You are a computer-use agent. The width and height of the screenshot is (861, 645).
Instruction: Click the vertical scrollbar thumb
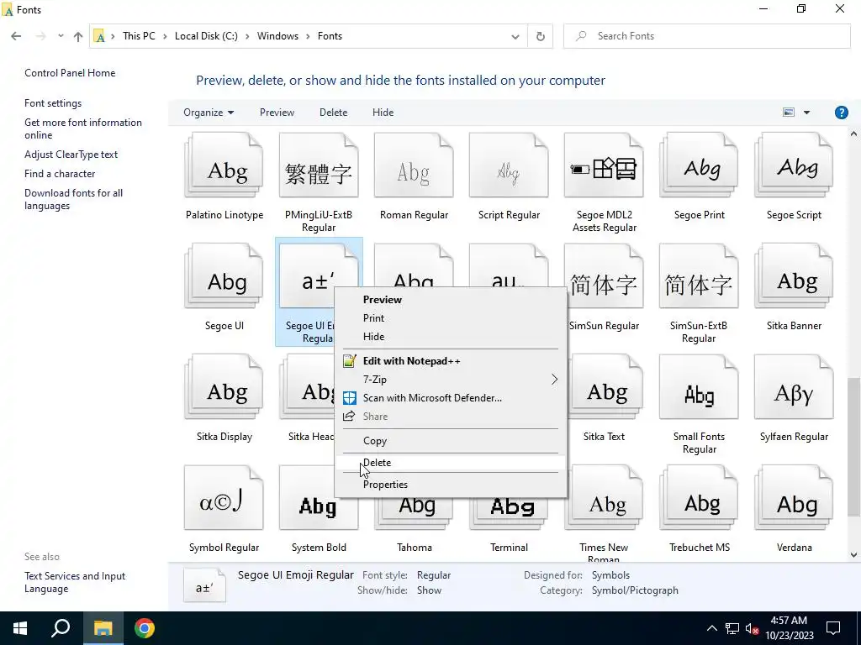tap(853, 447)
